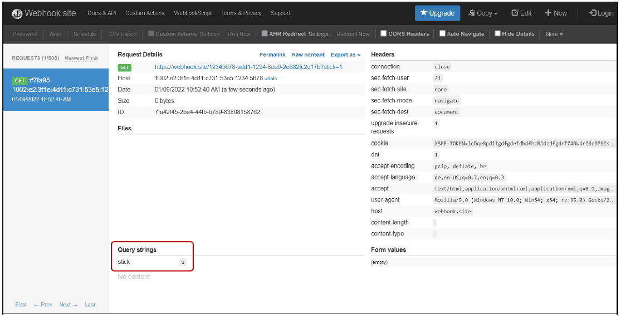
Task: Open Docs & API page
Action: click(x=102, y=13)
